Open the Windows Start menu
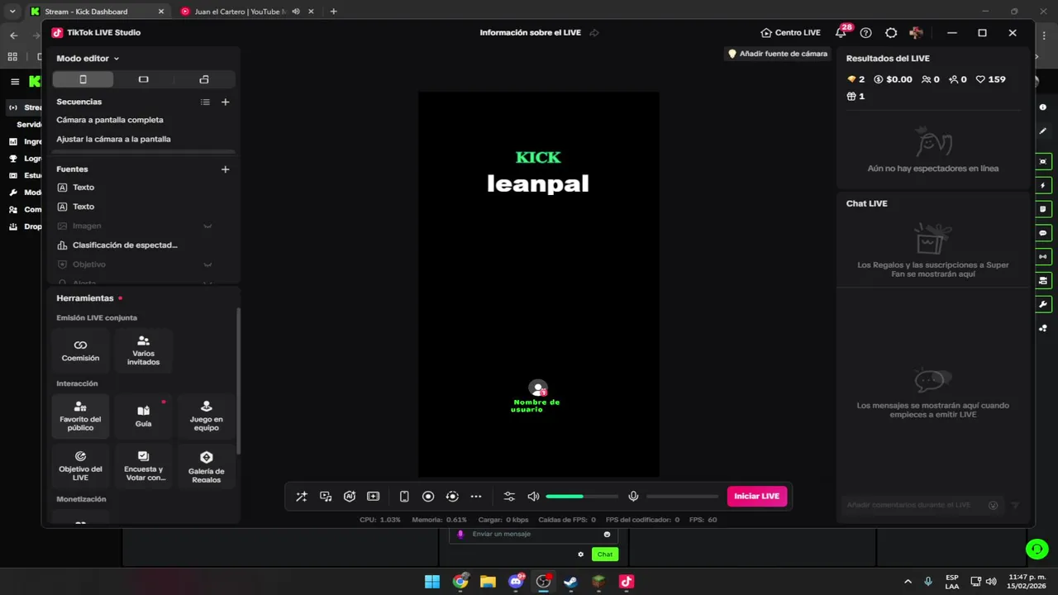The image size is (1058, 595). (x=432, y=581)
